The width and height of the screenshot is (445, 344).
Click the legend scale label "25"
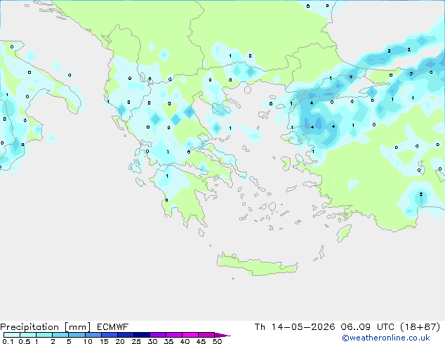[136, 341]
